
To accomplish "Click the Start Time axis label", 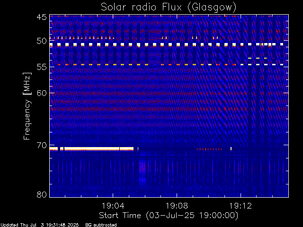I will (169, 216).
